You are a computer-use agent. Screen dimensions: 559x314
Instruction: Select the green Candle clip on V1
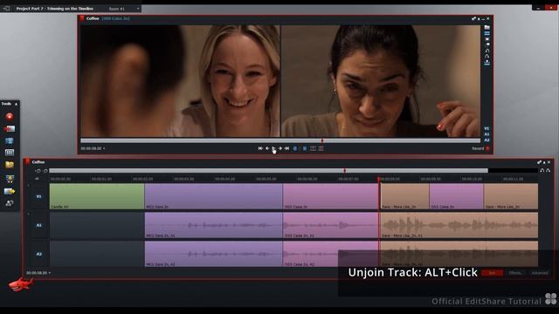97,196
